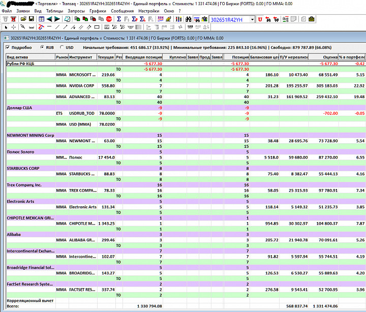
Task: Click the Alibaba asset group row
Action: 186,234
